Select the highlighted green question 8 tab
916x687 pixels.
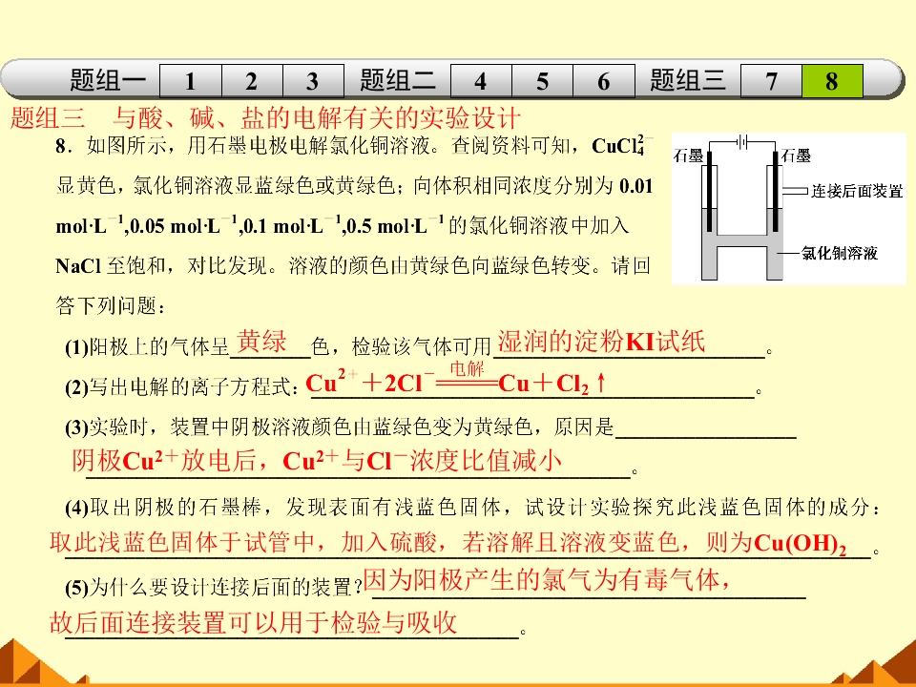[832, 80]
